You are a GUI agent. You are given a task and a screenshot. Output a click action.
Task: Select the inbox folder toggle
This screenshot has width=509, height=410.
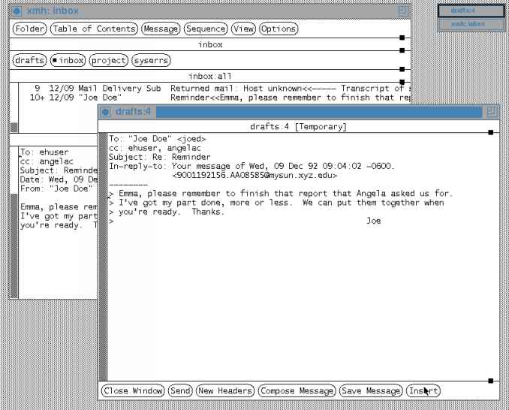[67, 60]
